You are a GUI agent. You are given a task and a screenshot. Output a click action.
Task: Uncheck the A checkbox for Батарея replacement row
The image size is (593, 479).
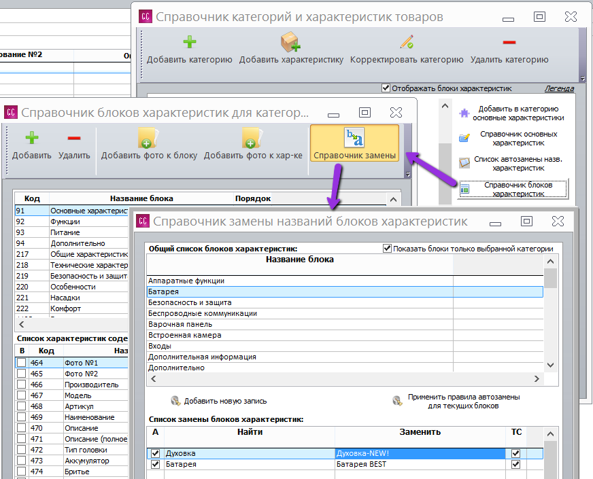pyautogui.click(x=156, y=464)
